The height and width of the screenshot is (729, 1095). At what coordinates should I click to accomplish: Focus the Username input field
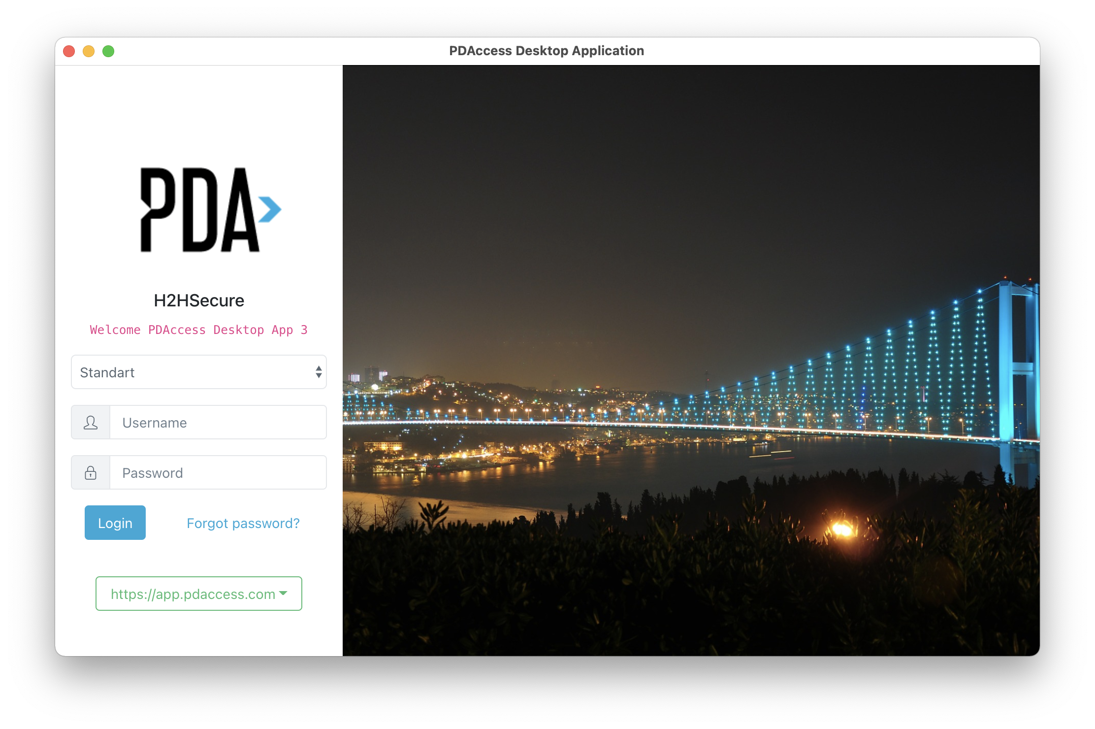click(x=218, y=423)
